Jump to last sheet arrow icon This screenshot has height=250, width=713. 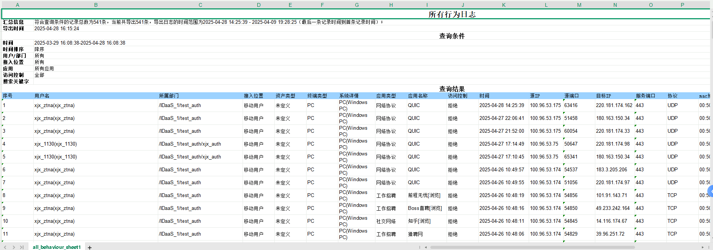click(22, 247)
